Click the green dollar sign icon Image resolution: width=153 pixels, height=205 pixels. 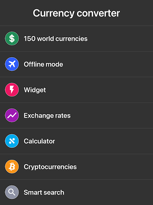(12, 38)
